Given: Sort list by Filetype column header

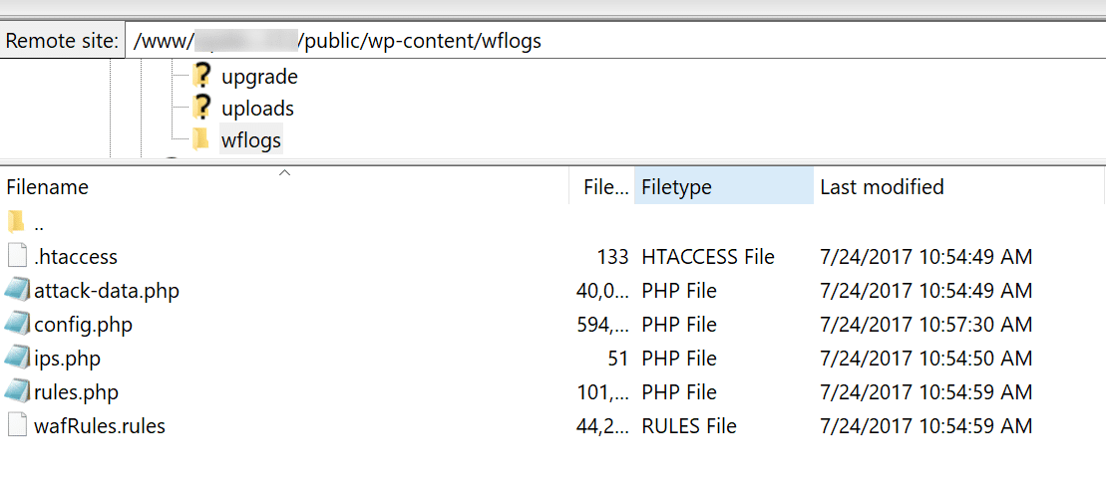Looking at the screenshot, I should (x=677, y=187).
